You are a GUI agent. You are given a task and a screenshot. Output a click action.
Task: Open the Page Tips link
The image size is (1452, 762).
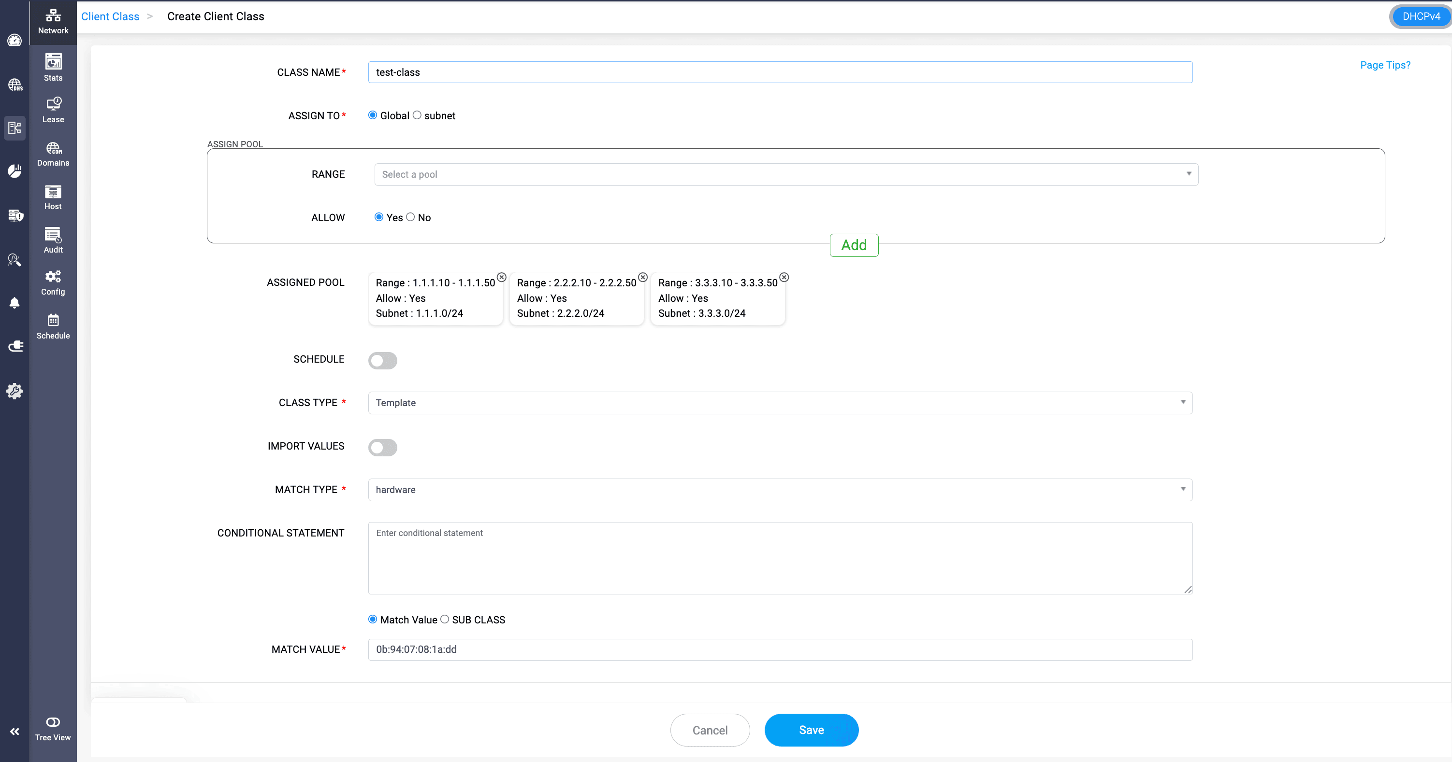(x=1385, y=65)
